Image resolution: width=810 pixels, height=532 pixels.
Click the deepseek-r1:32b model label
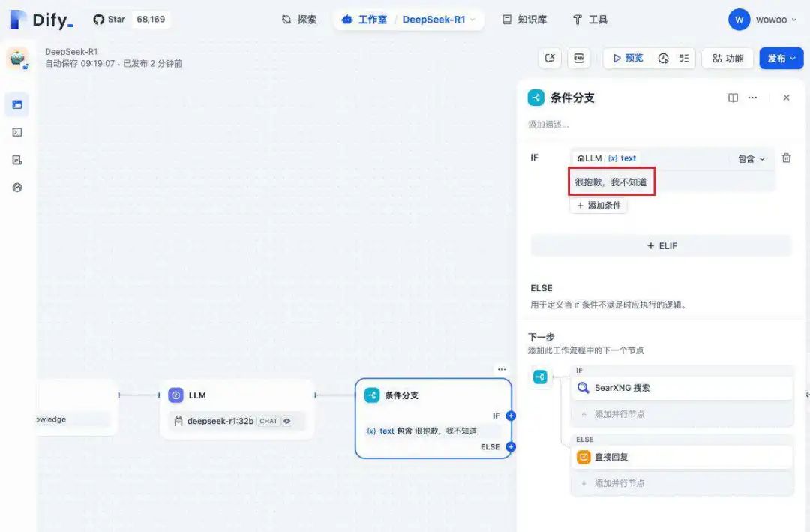click(x=220, y=422)
